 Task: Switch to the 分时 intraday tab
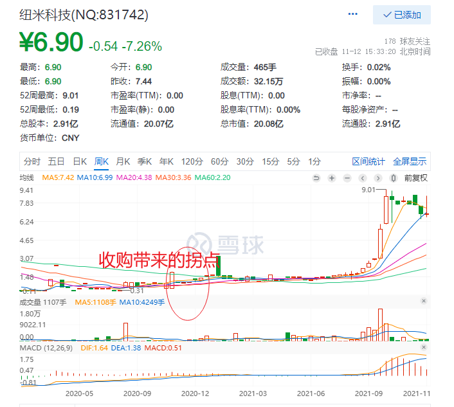pyautogui.click(x=32, y=161)
